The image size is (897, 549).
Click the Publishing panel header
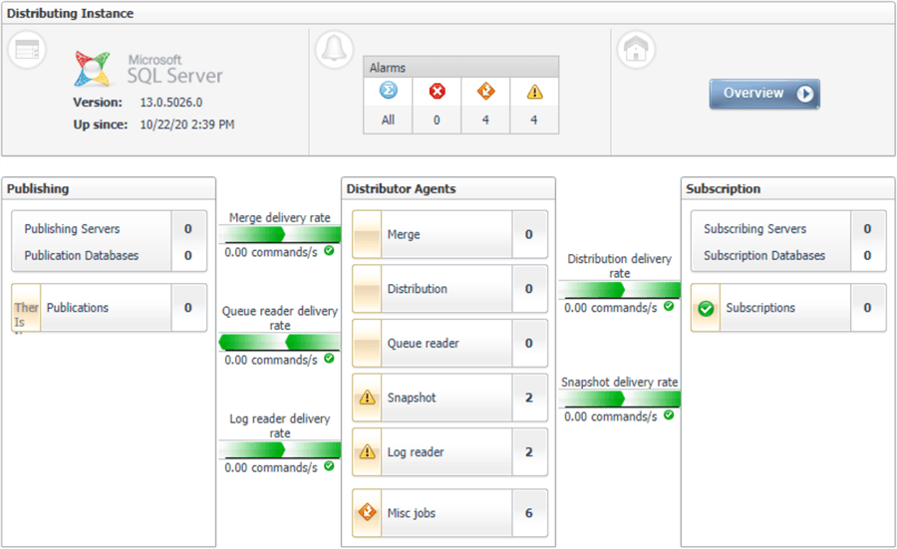[x=109, y=188]
